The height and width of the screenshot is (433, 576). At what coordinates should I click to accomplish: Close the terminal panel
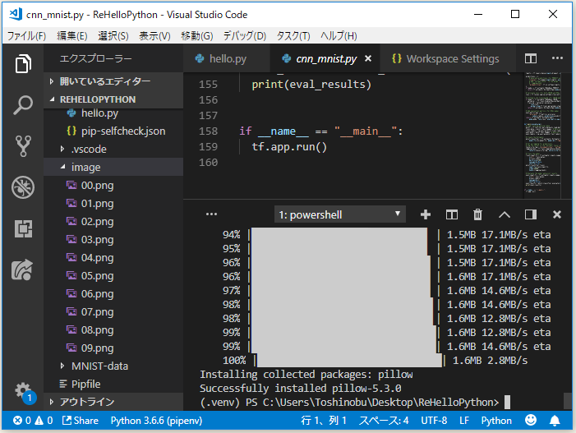[557, 214]
